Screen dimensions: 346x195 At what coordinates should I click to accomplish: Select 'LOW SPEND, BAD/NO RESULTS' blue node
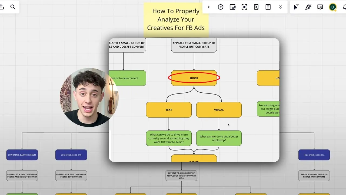22,155
